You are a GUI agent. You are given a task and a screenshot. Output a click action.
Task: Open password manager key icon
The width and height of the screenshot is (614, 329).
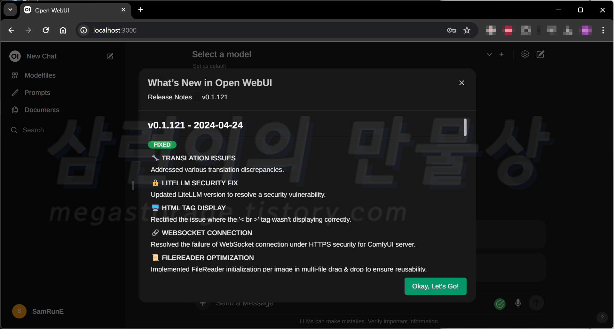coord(451,30)
